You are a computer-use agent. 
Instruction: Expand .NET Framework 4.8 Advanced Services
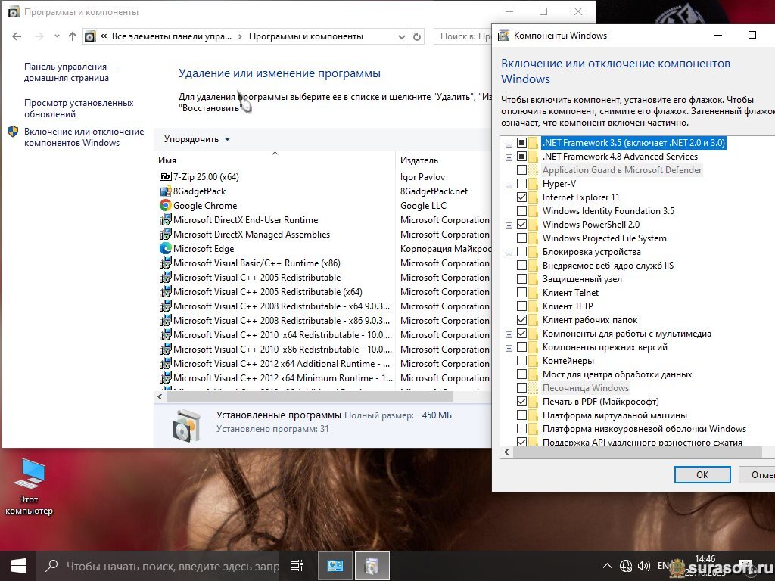(x=509, y=157)
